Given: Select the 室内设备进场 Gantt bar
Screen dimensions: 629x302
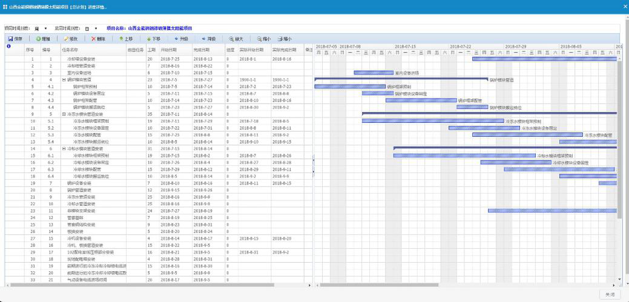Looking at the screenshot, I should (x=374, y=73).
